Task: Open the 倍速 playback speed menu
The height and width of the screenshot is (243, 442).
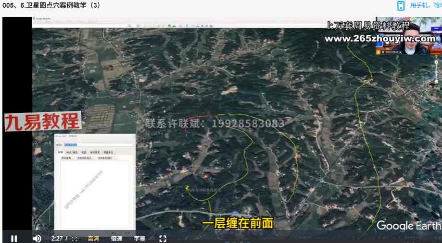Action: pyautogui.click(x=116, y=238)
